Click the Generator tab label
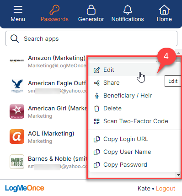This screenshot has height=196, width=182. point(91,19)
